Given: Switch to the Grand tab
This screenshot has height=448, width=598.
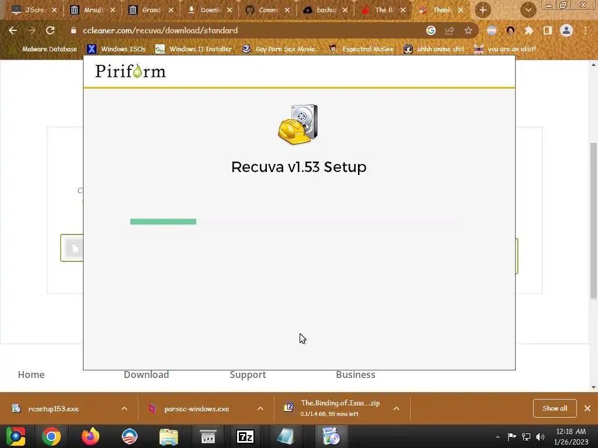Looking at the screenshot, I should pos(151,10).
